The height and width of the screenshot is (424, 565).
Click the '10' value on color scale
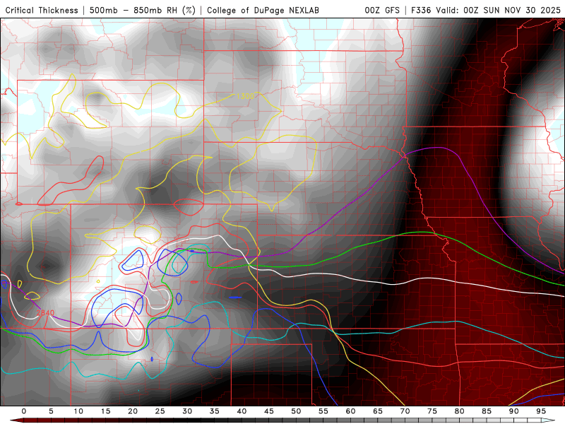pyautogui.click(x=78, y=411)
